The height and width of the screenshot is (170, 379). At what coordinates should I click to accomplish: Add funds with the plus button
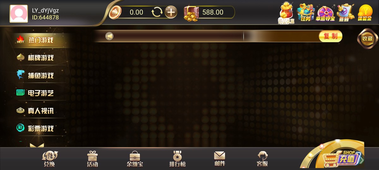pyautogui.click(x=171, y=12)
